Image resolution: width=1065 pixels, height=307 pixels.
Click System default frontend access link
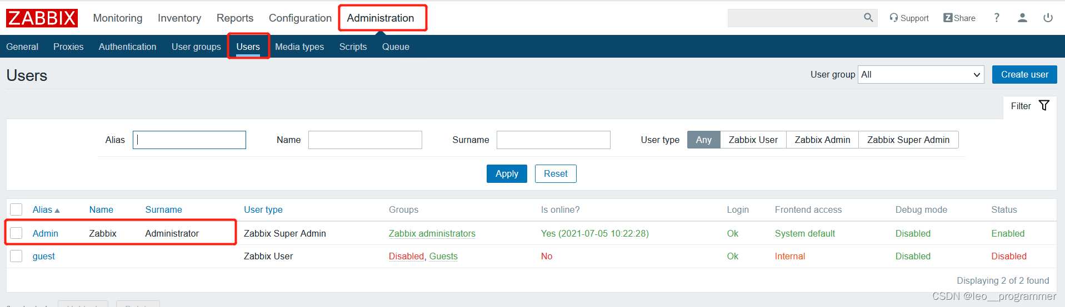804,233
